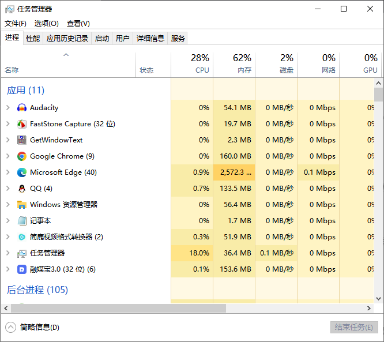This screenshot has height=342, width=384.
Task: Click the Audacity headphones icon
Action: (x=22, y=108)
